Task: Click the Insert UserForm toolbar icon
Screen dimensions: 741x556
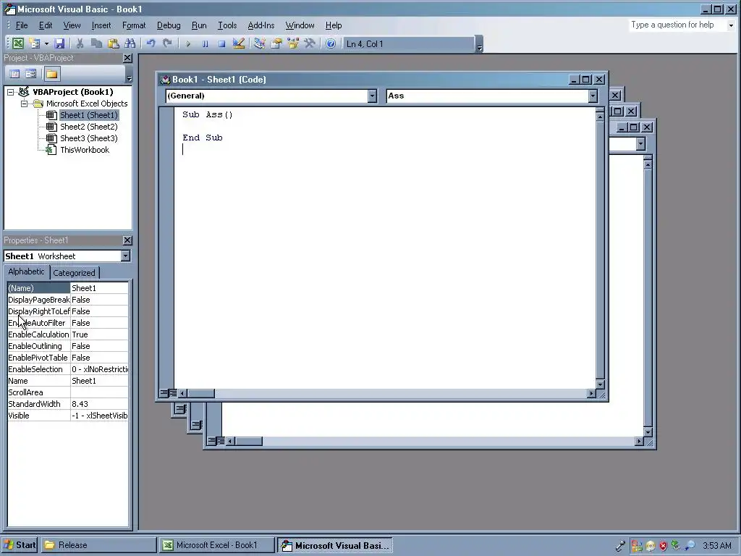Action: [x=35, y=44]
